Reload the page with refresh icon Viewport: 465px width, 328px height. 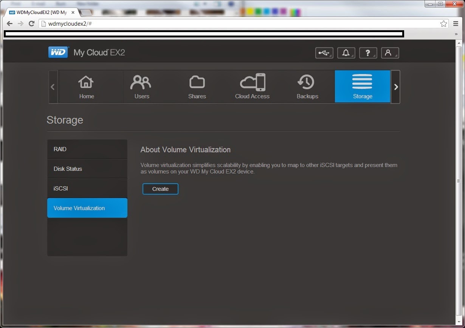[32, 23]
